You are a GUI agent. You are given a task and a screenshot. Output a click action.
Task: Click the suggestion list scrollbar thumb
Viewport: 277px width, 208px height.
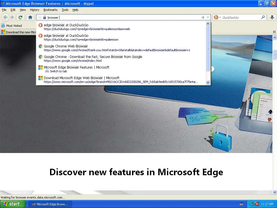(208, 48)
